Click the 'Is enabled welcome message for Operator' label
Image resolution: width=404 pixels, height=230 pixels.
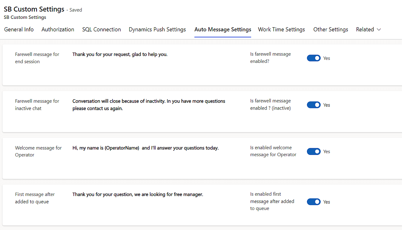pos(273,151)
